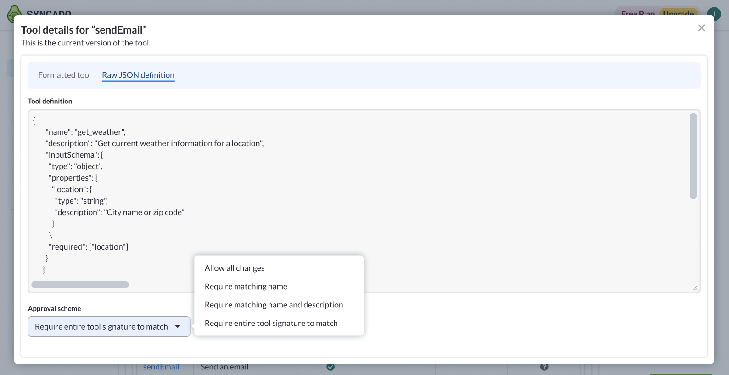Image resolution: width=729 pixels, height=375 pixels.
Task: Click the text area resize handle
Action: tap(695, 288)
